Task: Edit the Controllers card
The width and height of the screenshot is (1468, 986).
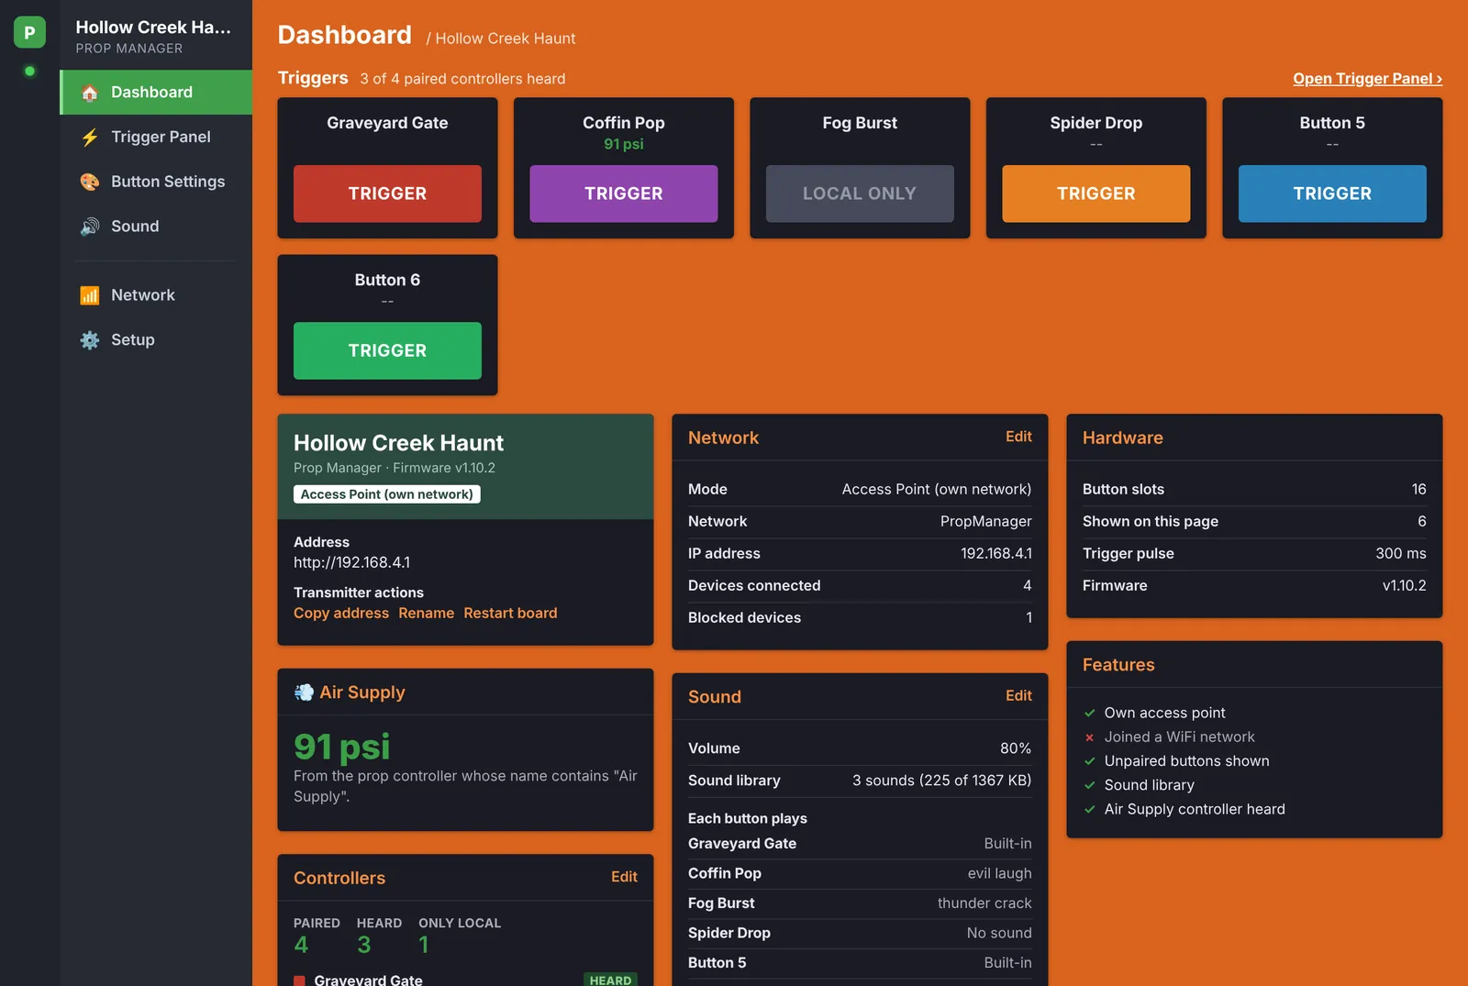Action: [x=624, y=878]
